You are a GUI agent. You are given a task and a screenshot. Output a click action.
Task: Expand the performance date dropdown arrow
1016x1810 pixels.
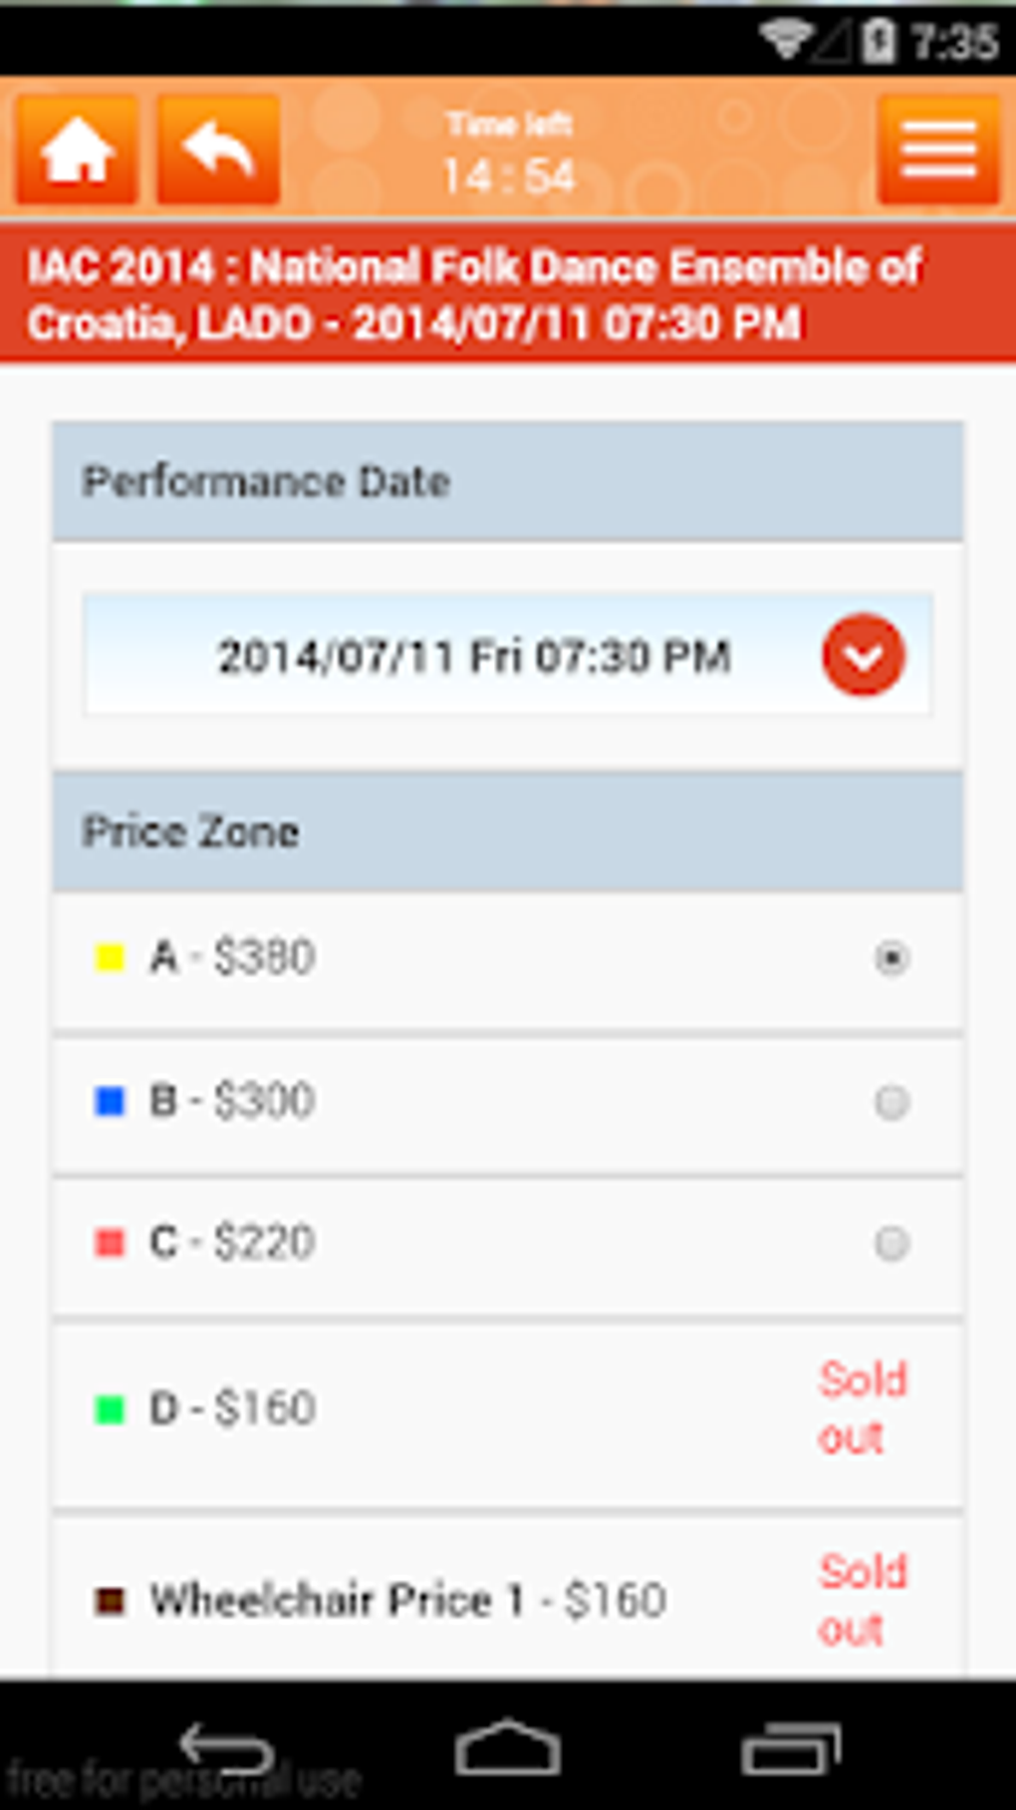pyautogui.click(x=863, y=655)
